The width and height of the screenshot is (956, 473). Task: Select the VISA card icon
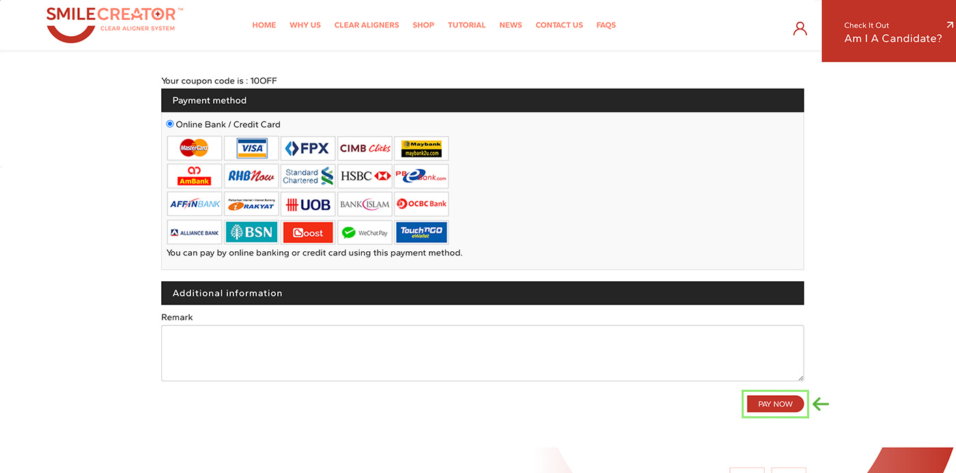251,148
